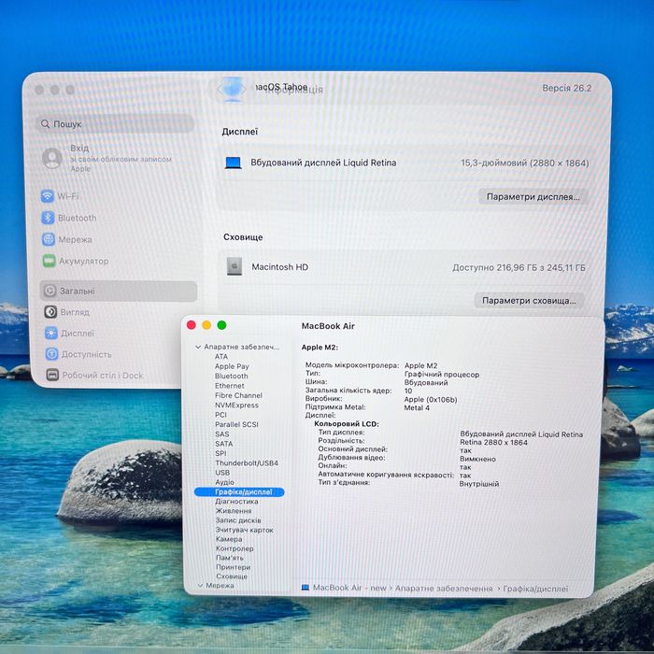Open Дисплеї sun icon in sidebar
Screen dimensions: 654x654
pos(51,333)
